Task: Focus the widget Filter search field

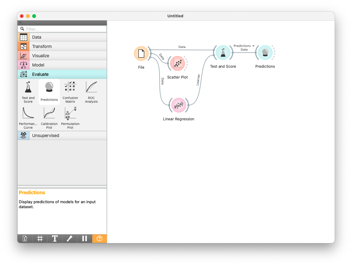Action: click(x=62, y=29)
